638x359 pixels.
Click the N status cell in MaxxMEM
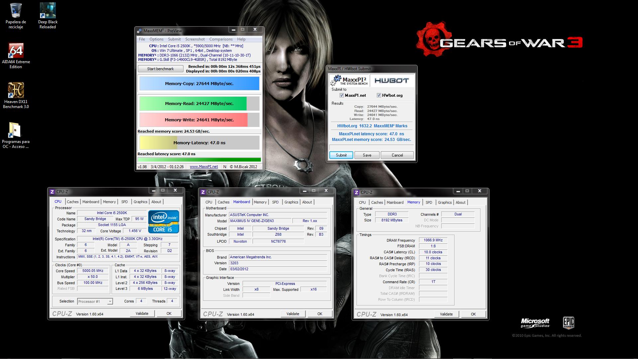[x=225, y=167]
